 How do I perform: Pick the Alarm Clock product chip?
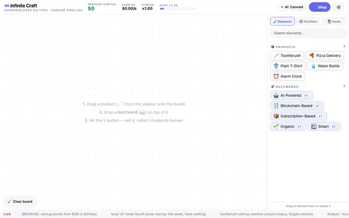pos(287,76)
